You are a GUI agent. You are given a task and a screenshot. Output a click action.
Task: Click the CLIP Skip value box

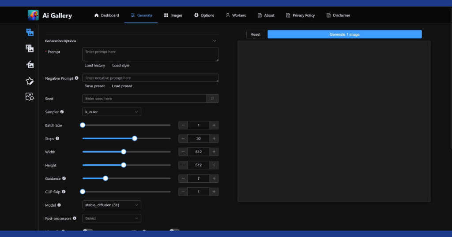(198, 192)
